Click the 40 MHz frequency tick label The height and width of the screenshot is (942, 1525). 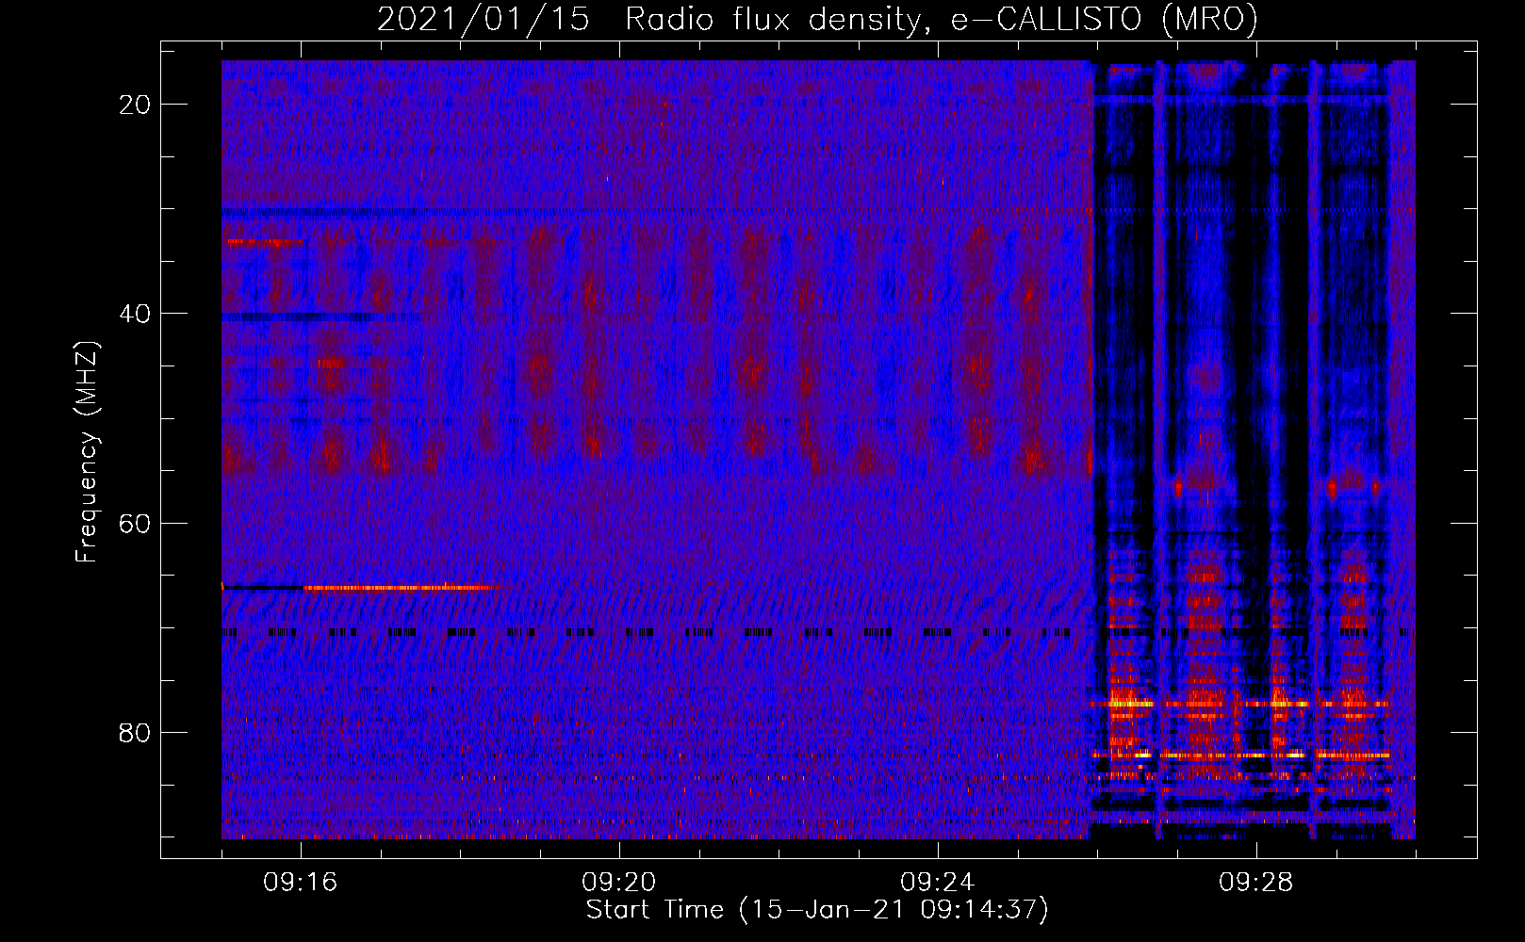coord(136,314)
